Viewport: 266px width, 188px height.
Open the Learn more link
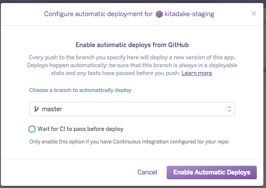coord(197,73)
